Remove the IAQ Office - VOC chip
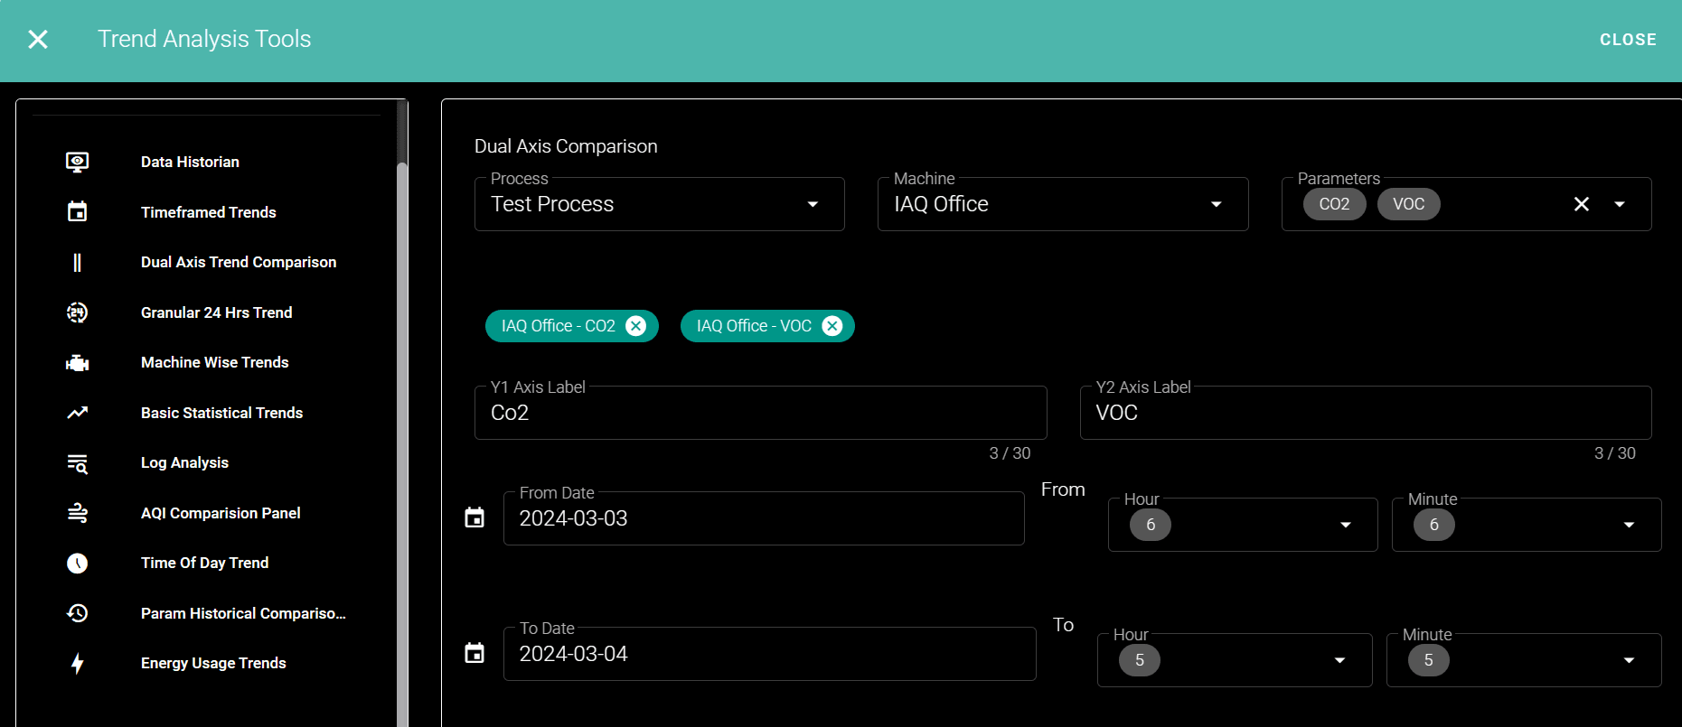This screenshot has width=1682, height=727. [x=832, y=326]
